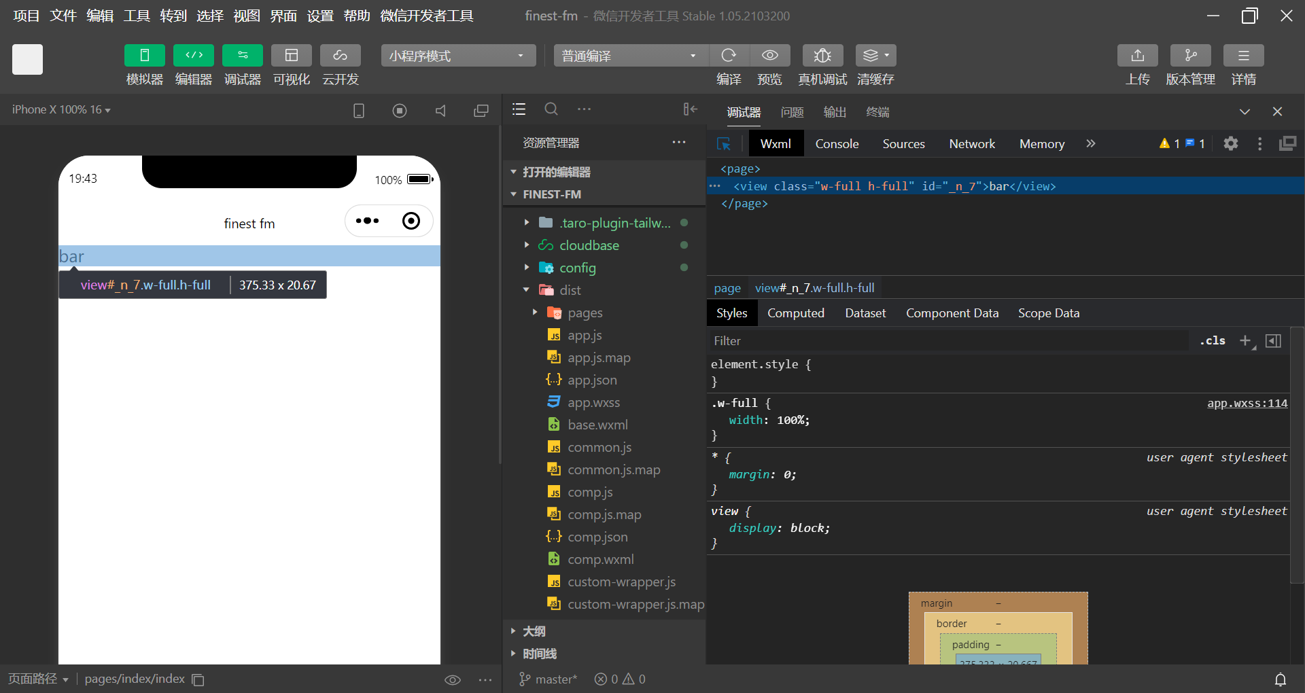Screen dimensions: 1305x693
Task: Click the preview eye icon
Action: [770, 56]
